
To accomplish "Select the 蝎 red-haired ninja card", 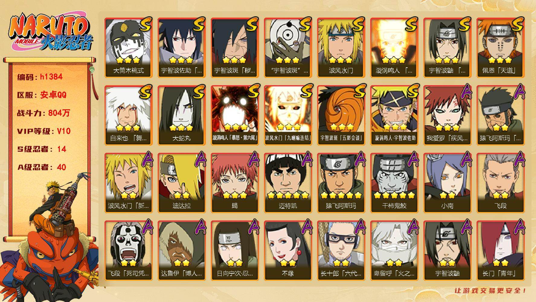I will click(235, 183).
